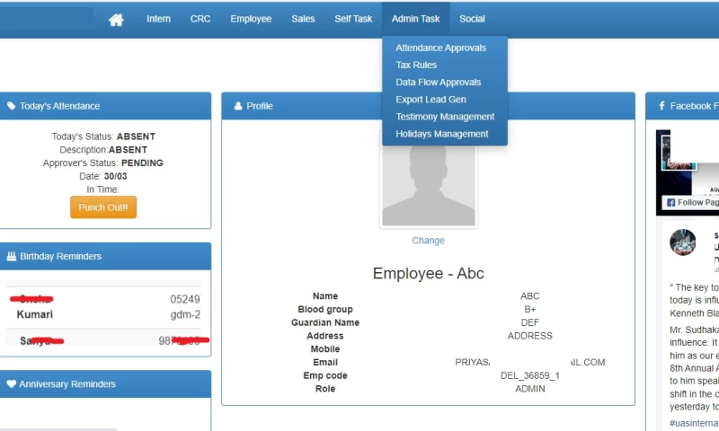719x431 pixels.
Task: Click the Blood group value B+
Action: (529, 309)
